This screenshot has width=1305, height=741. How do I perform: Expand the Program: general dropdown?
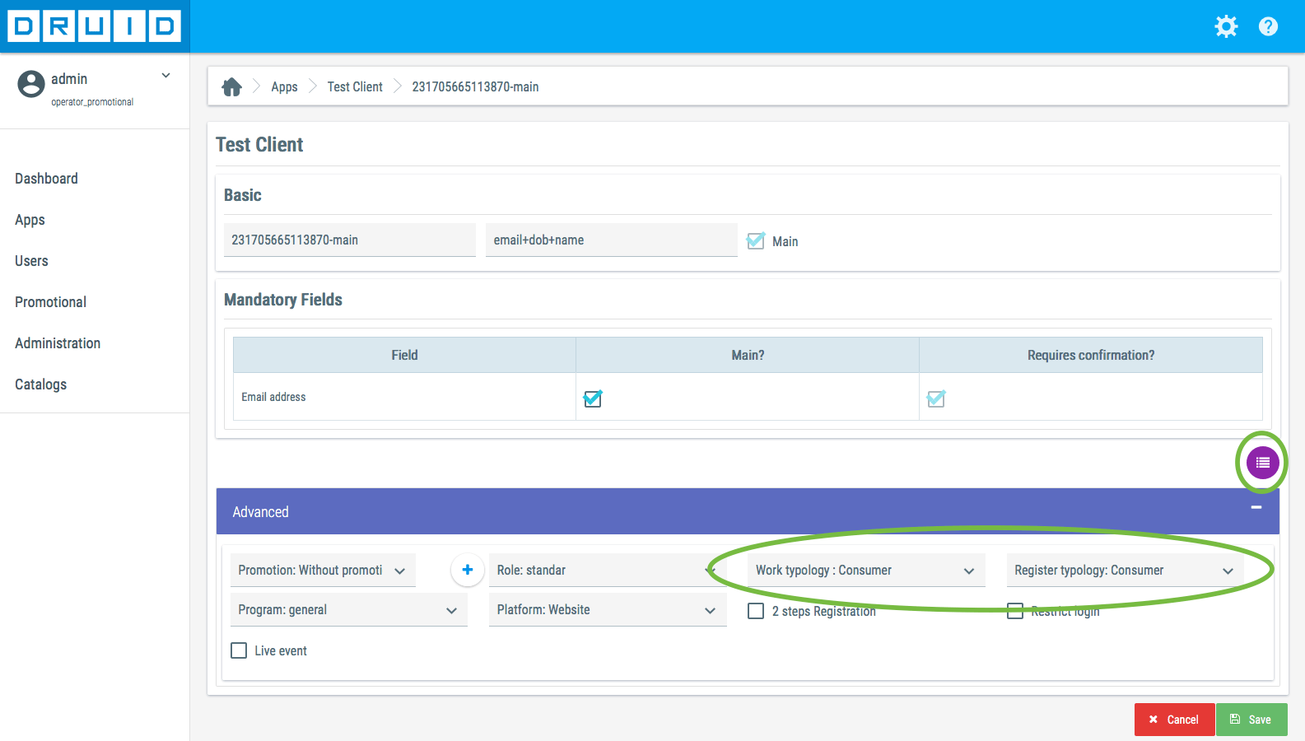348,610
